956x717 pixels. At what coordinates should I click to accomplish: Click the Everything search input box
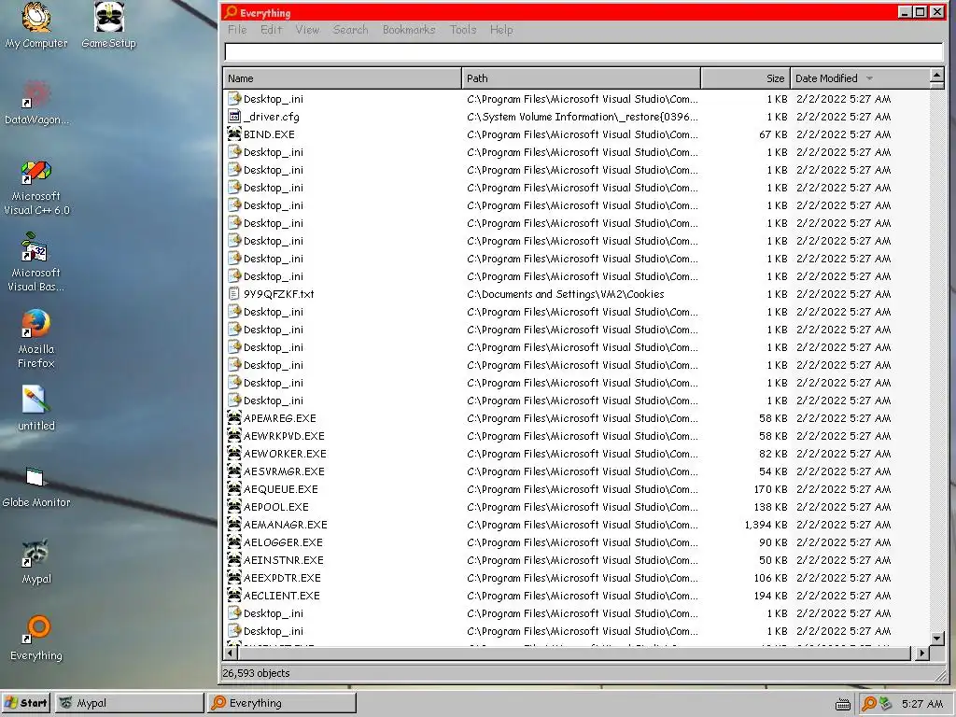pos(583,52)
